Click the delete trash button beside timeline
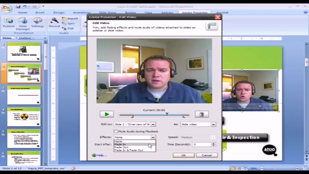This screenshot has height=174, width=309. (202, 114)
